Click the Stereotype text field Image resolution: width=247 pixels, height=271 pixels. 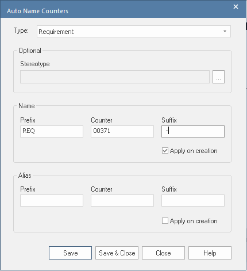tap(115, 77)
